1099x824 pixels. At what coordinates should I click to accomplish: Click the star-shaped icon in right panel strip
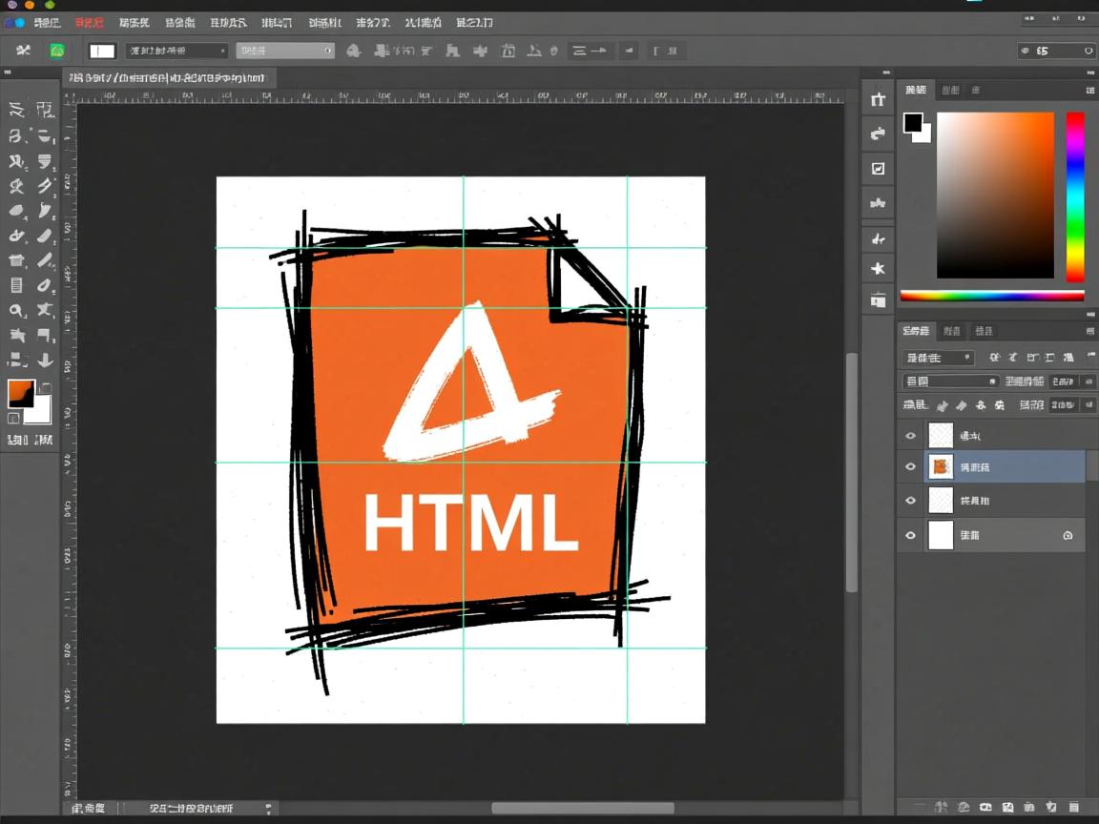click(x=878, y=269)
